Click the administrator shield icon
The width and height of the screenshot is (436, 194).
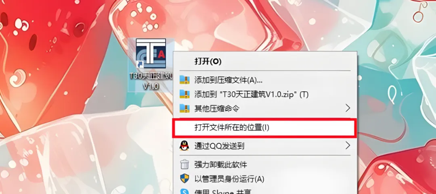coord(184,178)
